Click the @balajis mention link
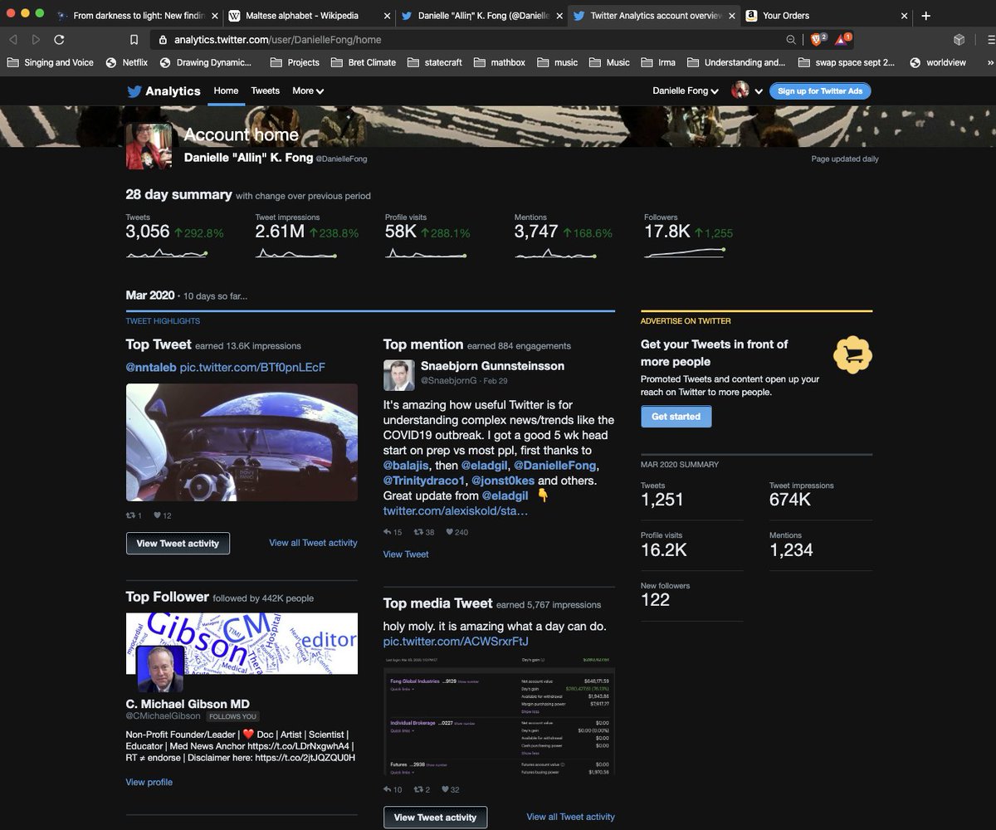The height and width of the screenshot is (830, 996). click(408, 465)
